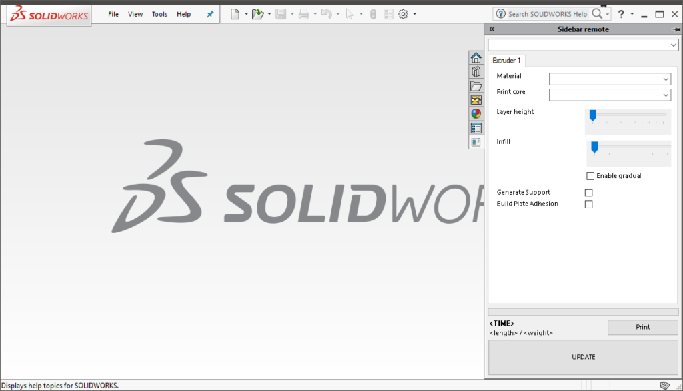
Task: Click the Infill slider handle
Action: coord(594,147)
